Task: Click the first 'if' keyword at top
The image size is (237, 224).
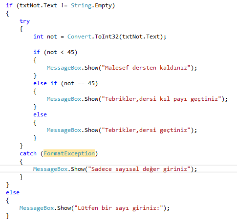Action: (x=9, y=5)
